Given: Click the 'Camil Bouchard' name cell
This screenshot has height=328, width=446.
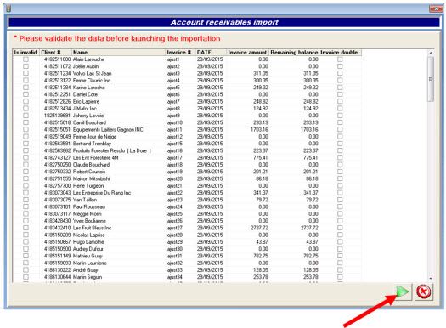Looking at the screenshot, I should (89, 122).
